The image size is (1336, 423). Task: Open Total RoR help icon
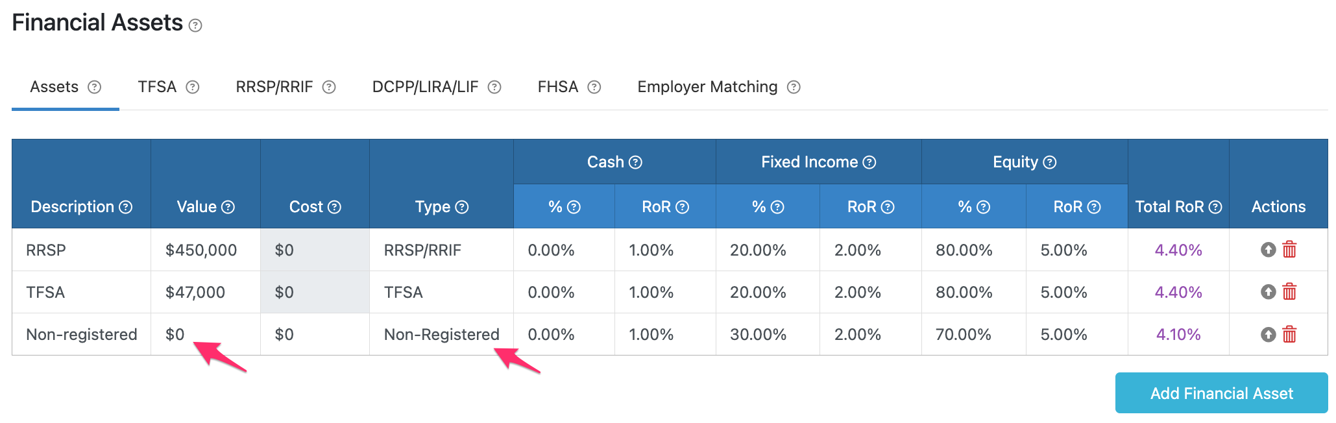pyautogui.click(x=1215, y=207)
